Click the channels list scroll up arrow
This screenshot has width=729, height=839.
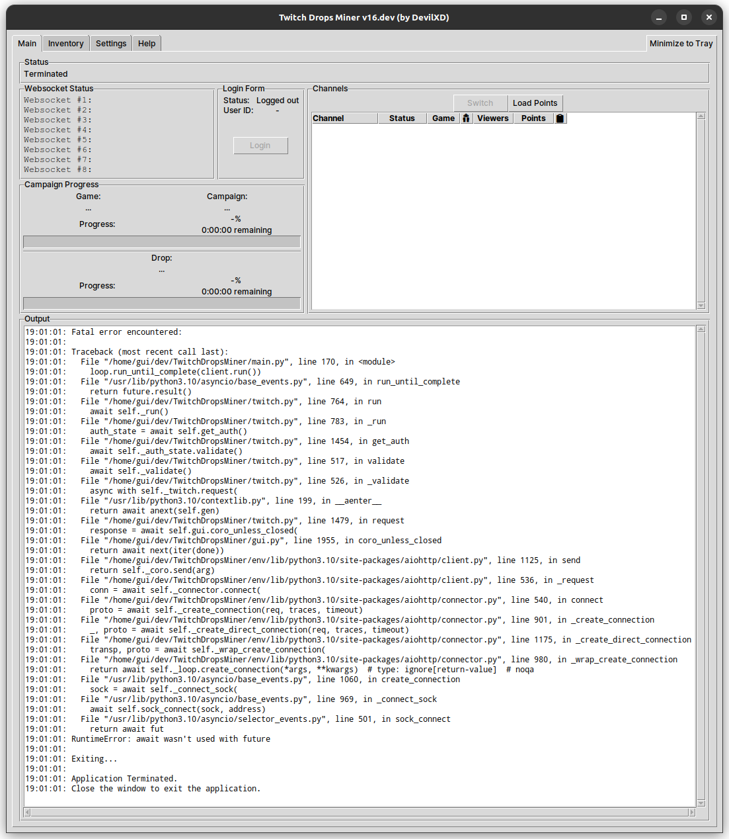tap(701, 116)
